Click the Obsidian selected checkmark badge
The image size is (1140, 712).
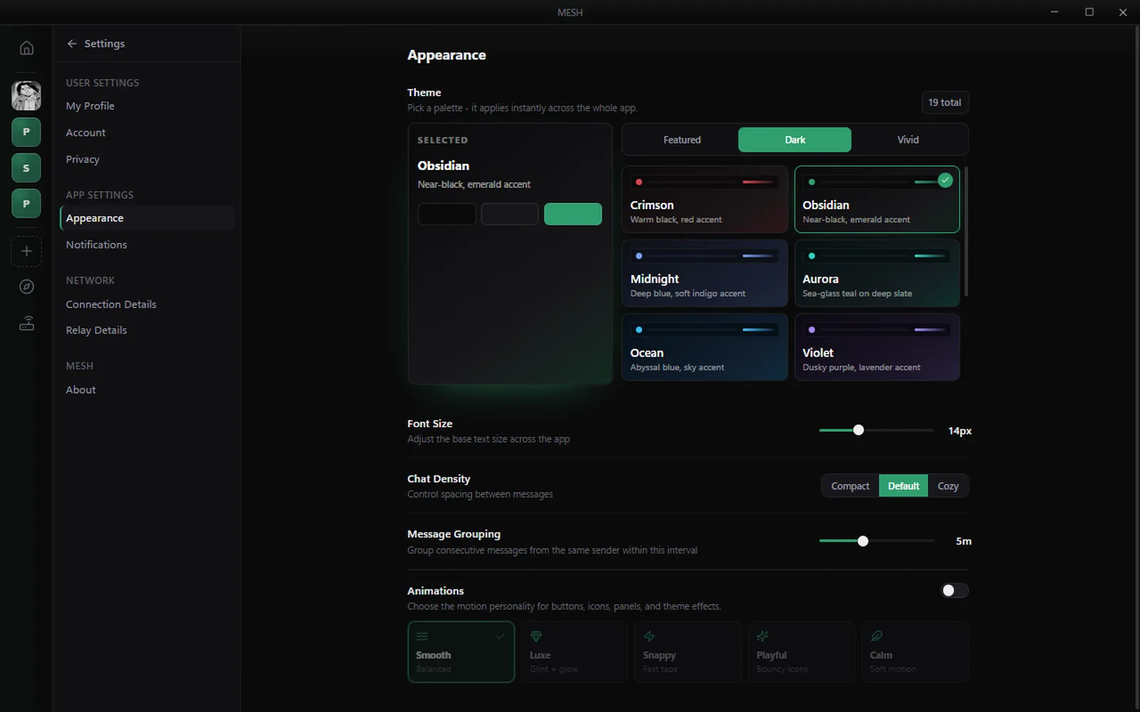pyautogui.click(x=945, y=180)
